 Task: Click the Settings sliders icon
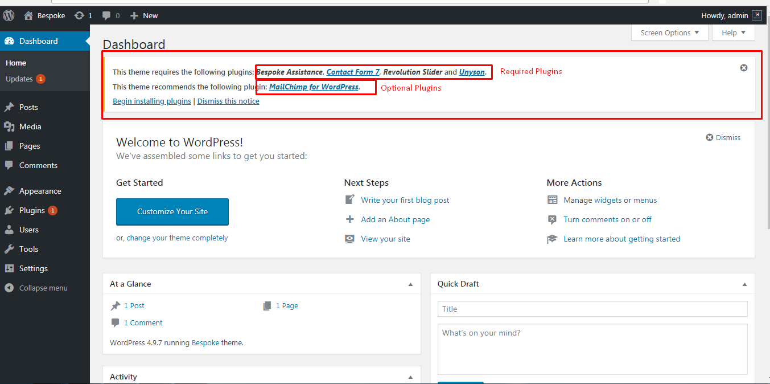(x=9, y=268)
